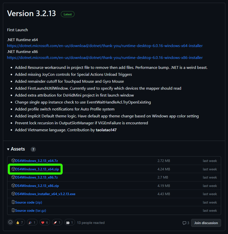
Task: Click the First Launch text
Action: 17,30
